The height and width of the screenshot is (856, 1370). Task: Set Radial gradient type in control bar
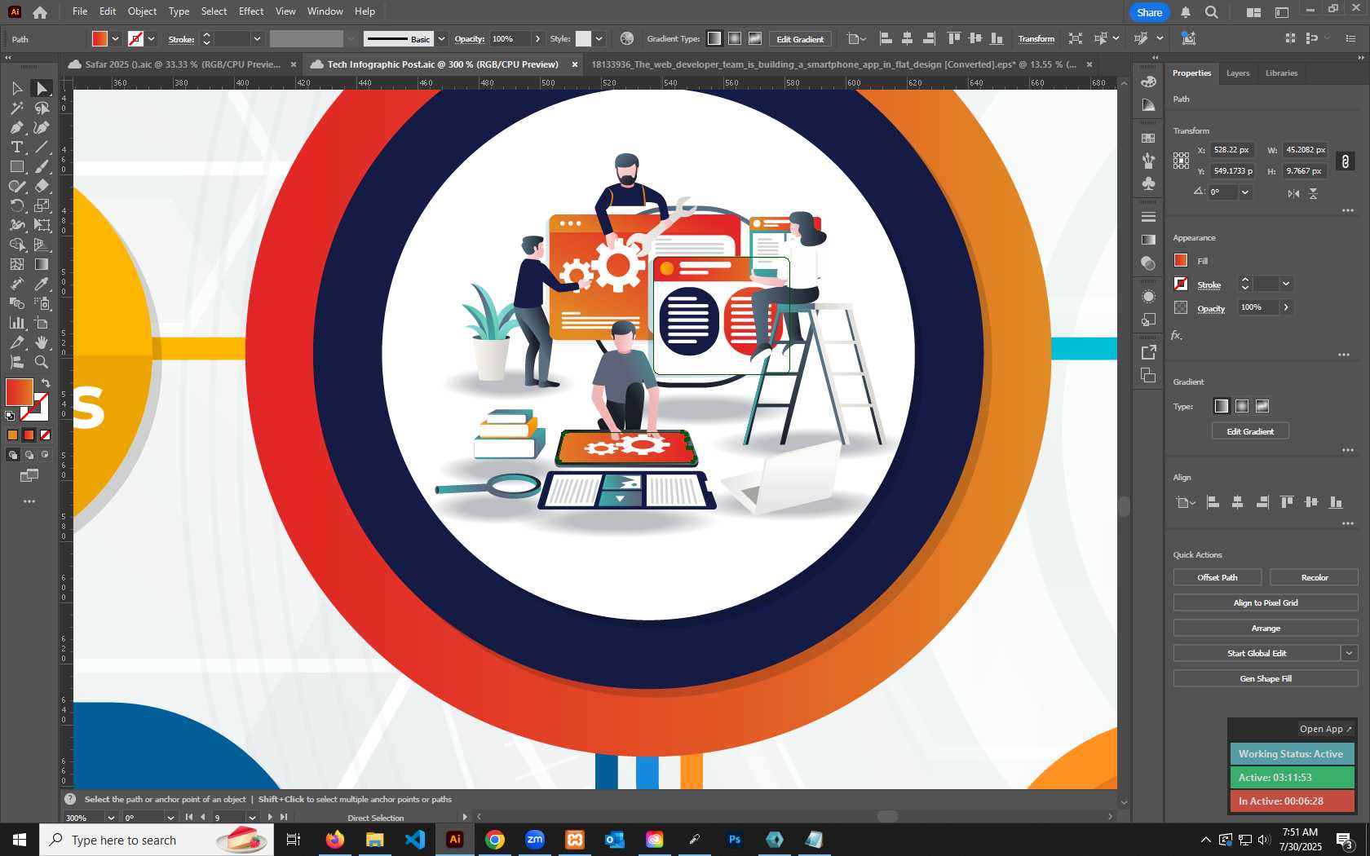pyautogui.click(x=735, y=38)
